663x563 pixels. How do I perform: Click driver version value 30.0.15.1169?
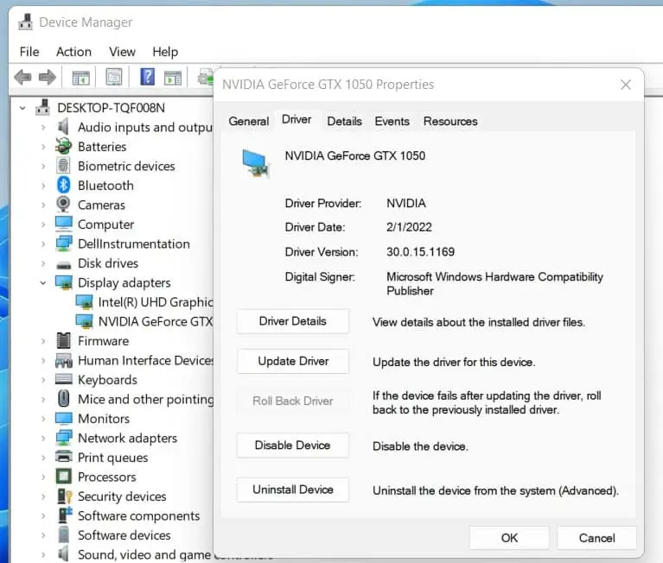coord(420,252)
